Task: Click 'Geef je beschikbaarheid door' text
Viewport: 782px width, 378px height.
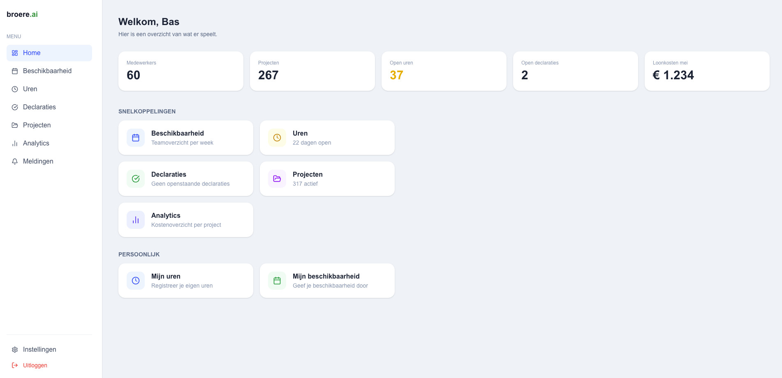Action: pyautogui.click(x=330, y=286)
